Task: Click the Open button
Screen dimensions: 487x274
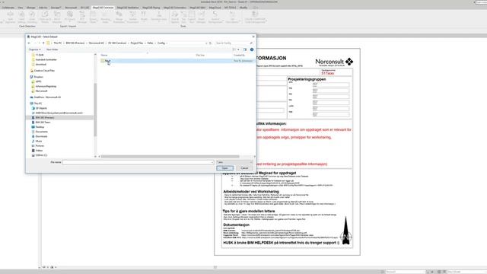Action: [225, 168]
